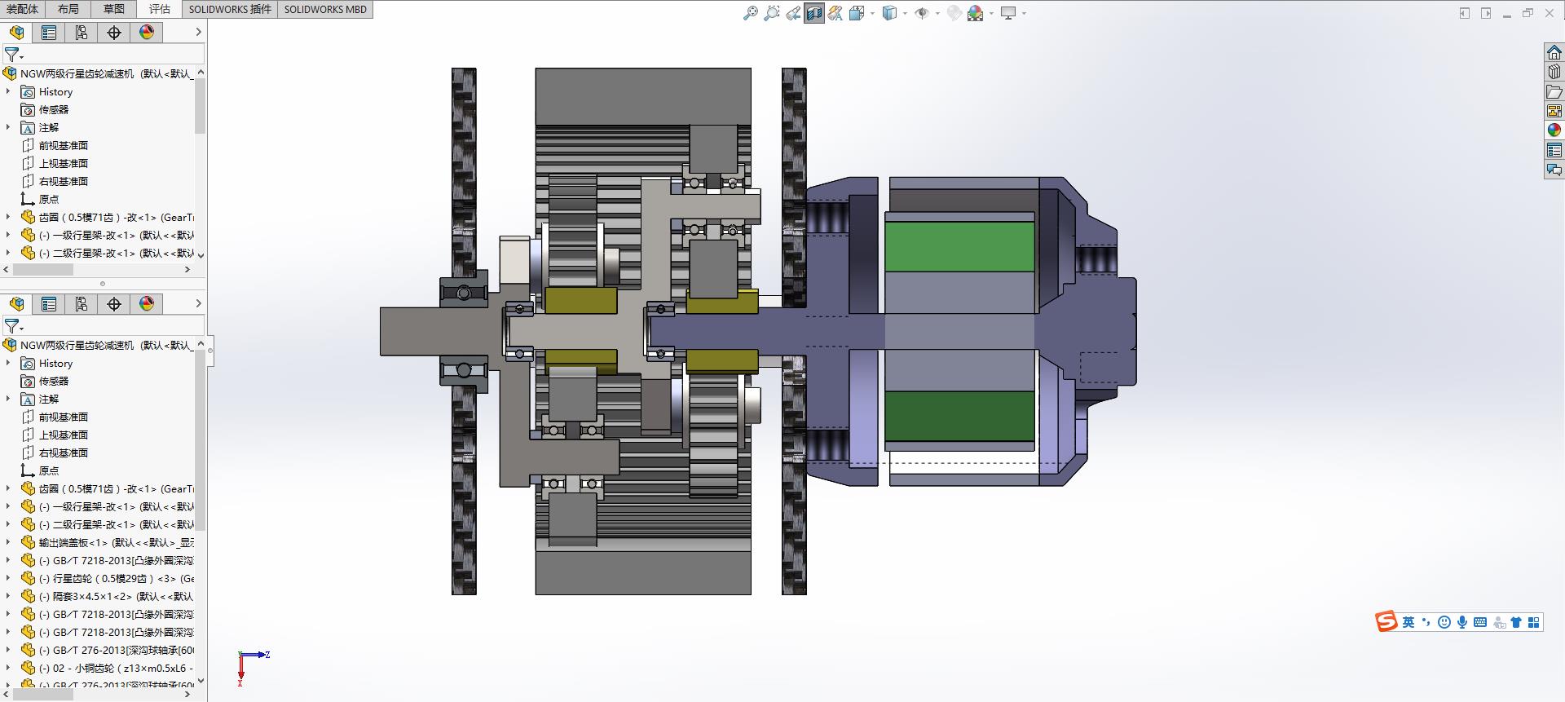Image resolution: width=1565 pixels, height=702 pixels.
Task: Open the Hide/Show Items dropdown arrow
Action: 937,13
